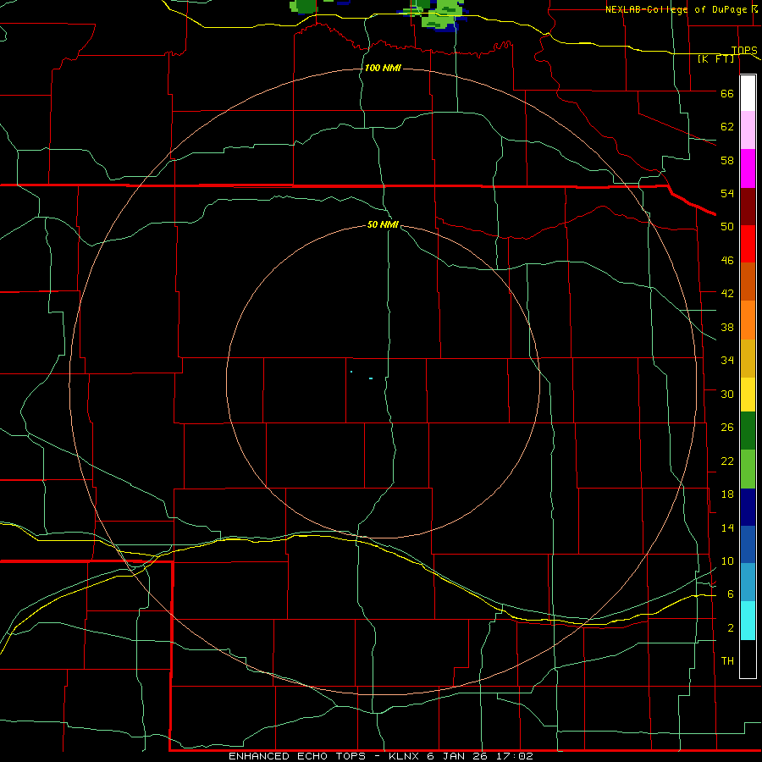
Task: Click the legend value '58'
Action: 727,160
